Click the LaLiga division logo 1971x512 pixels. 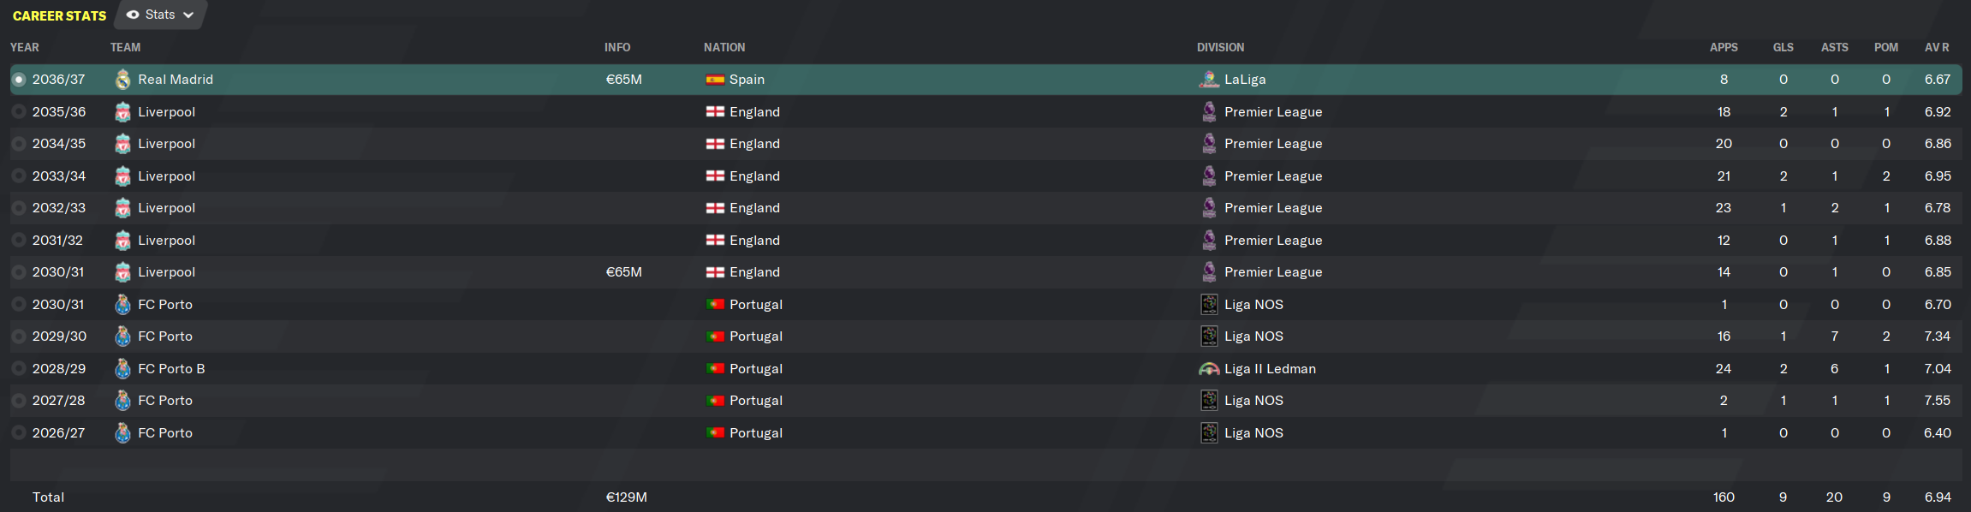(1209, 80)
